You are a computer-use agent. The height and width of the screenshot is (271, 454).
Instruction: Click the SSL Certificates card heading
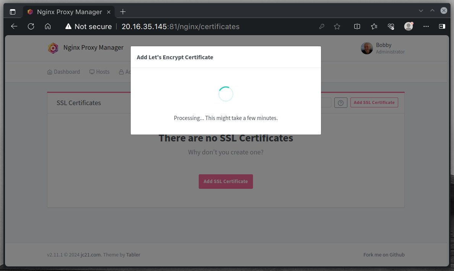tap(79, 103)
